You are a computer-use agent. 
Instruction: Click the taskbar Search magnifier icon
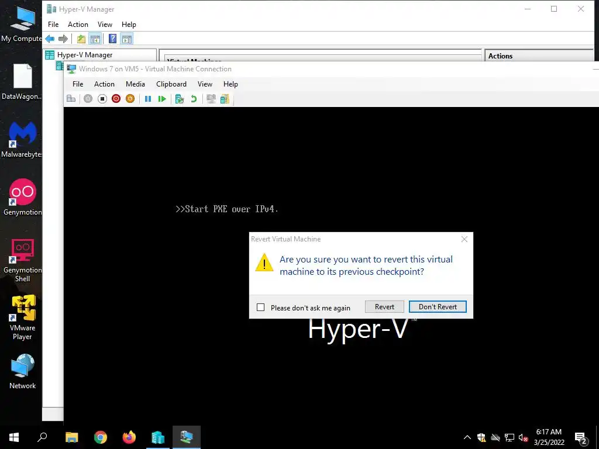[x=42, y=437]
